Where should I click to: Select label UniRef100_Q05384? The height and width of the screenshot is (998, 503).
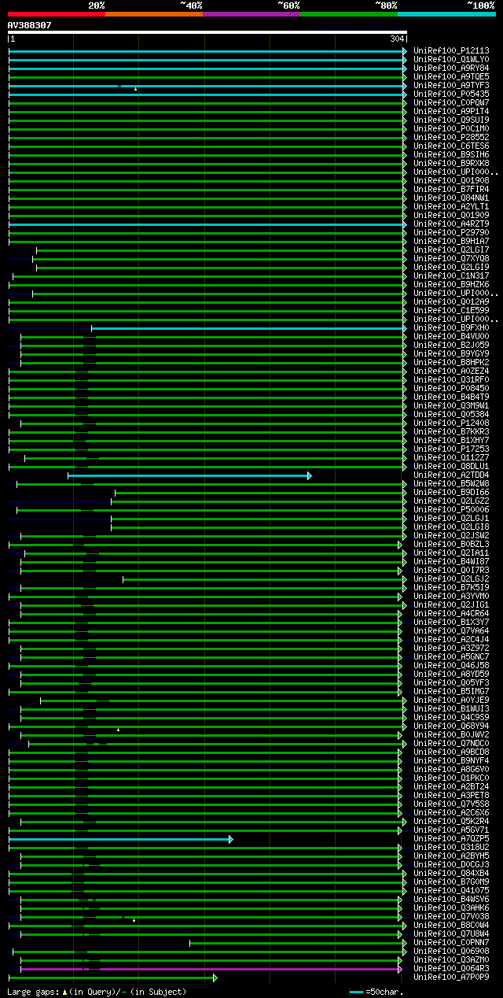(x=451, y=414)
